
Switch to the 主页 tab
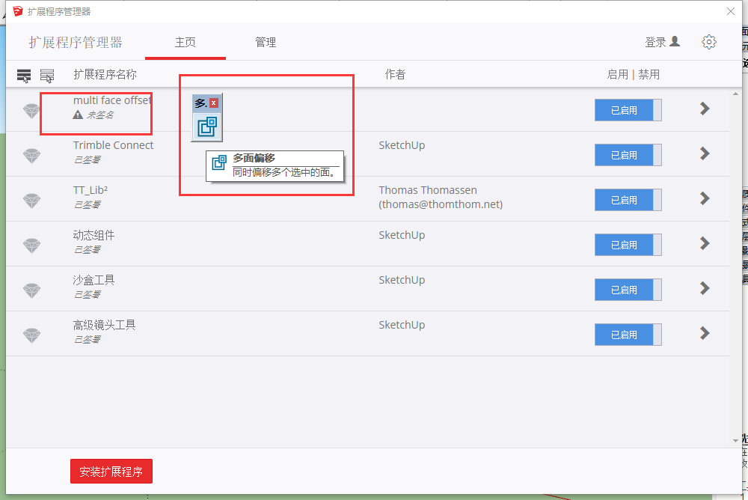(185, 43)
